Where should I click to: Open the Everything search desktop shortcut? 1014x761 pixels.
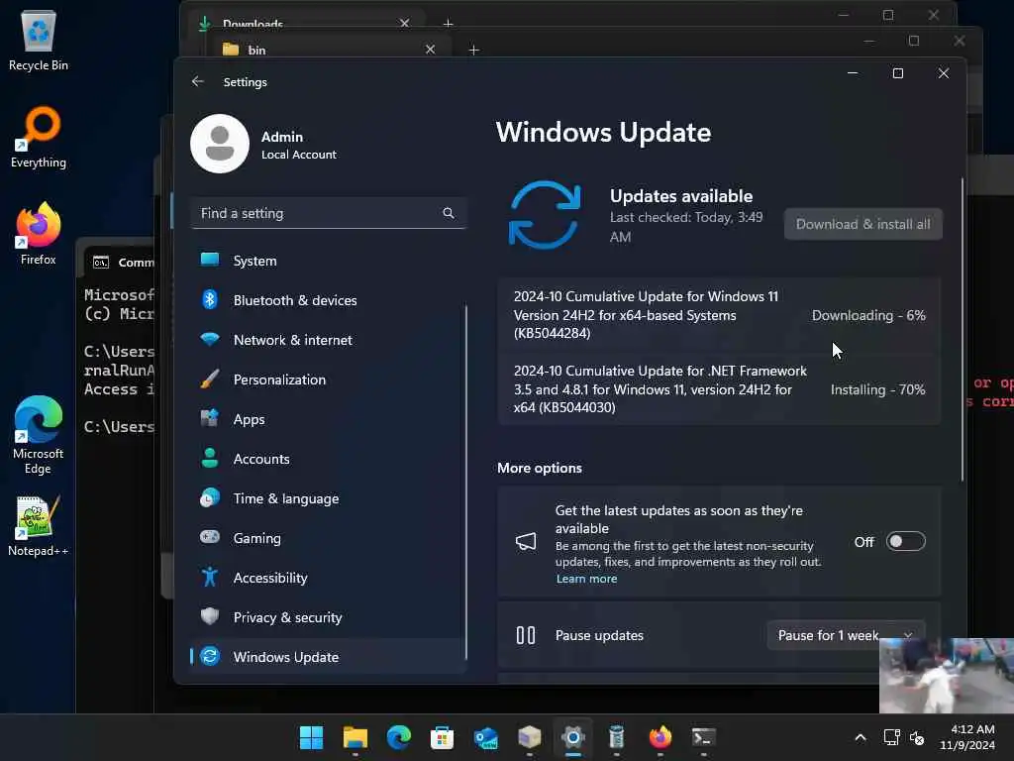39,137
